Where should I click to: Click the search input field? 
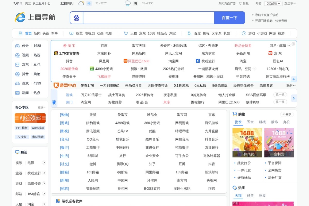pyautogui.click(x=149, y=18)
